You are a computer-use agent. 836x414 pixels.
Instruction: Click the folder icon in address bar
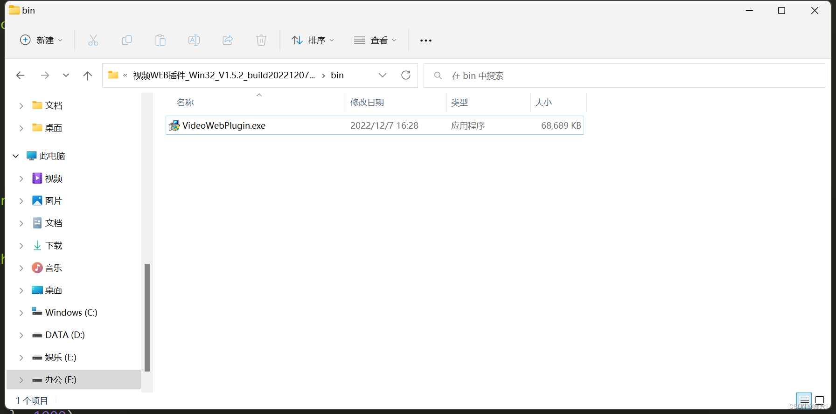click(x=113, y=75)
